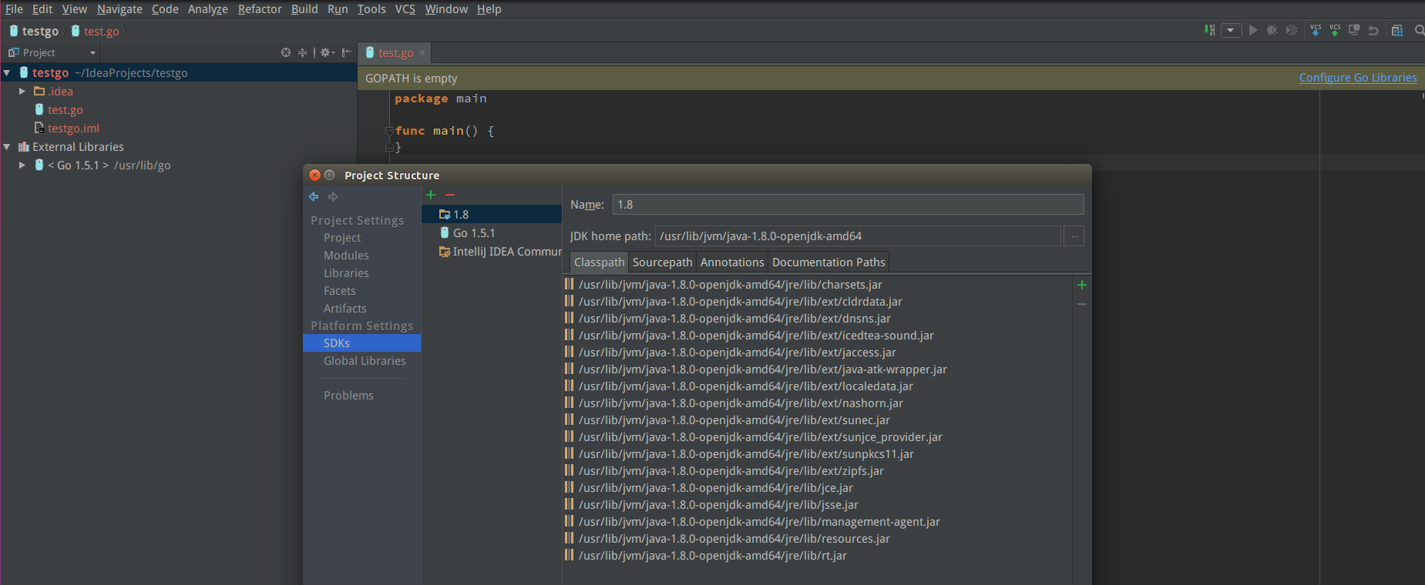Click the Debug bug icon
Screen dimensions: 1425x585
(1272, 30)
